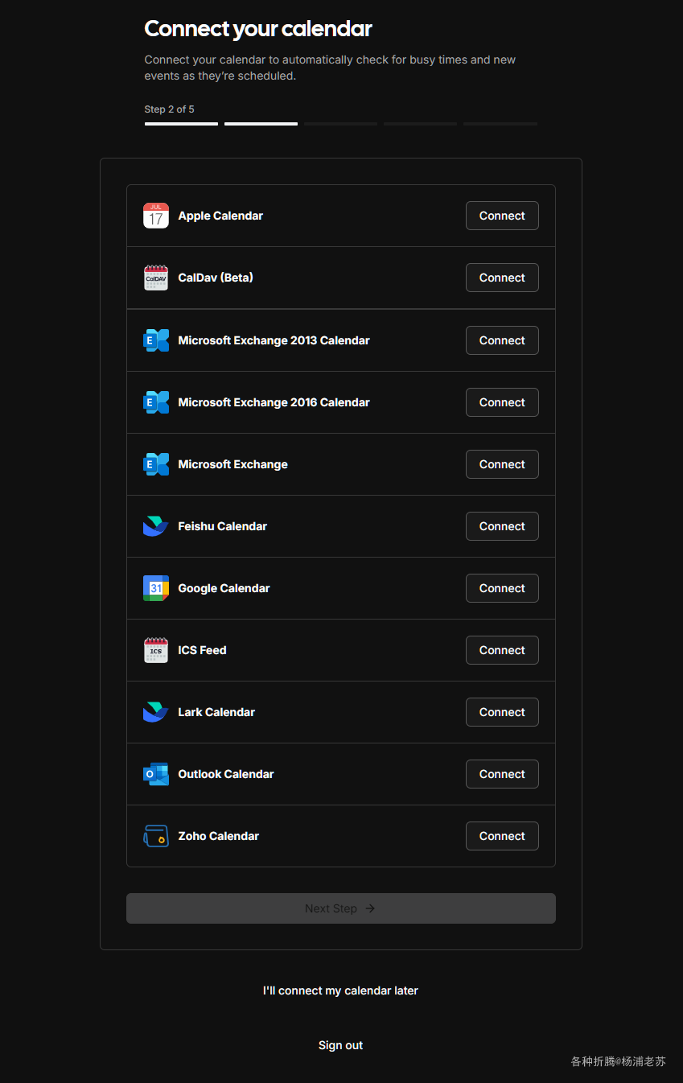Choose I'll connect my calendar later
This screenshot has width=683, height=1083.
[341, 990]
